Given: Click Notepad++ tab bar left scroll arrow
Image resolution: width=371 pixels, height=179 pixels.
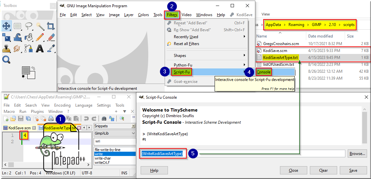Looking at the screenshot, I should (x=84, y=128).
